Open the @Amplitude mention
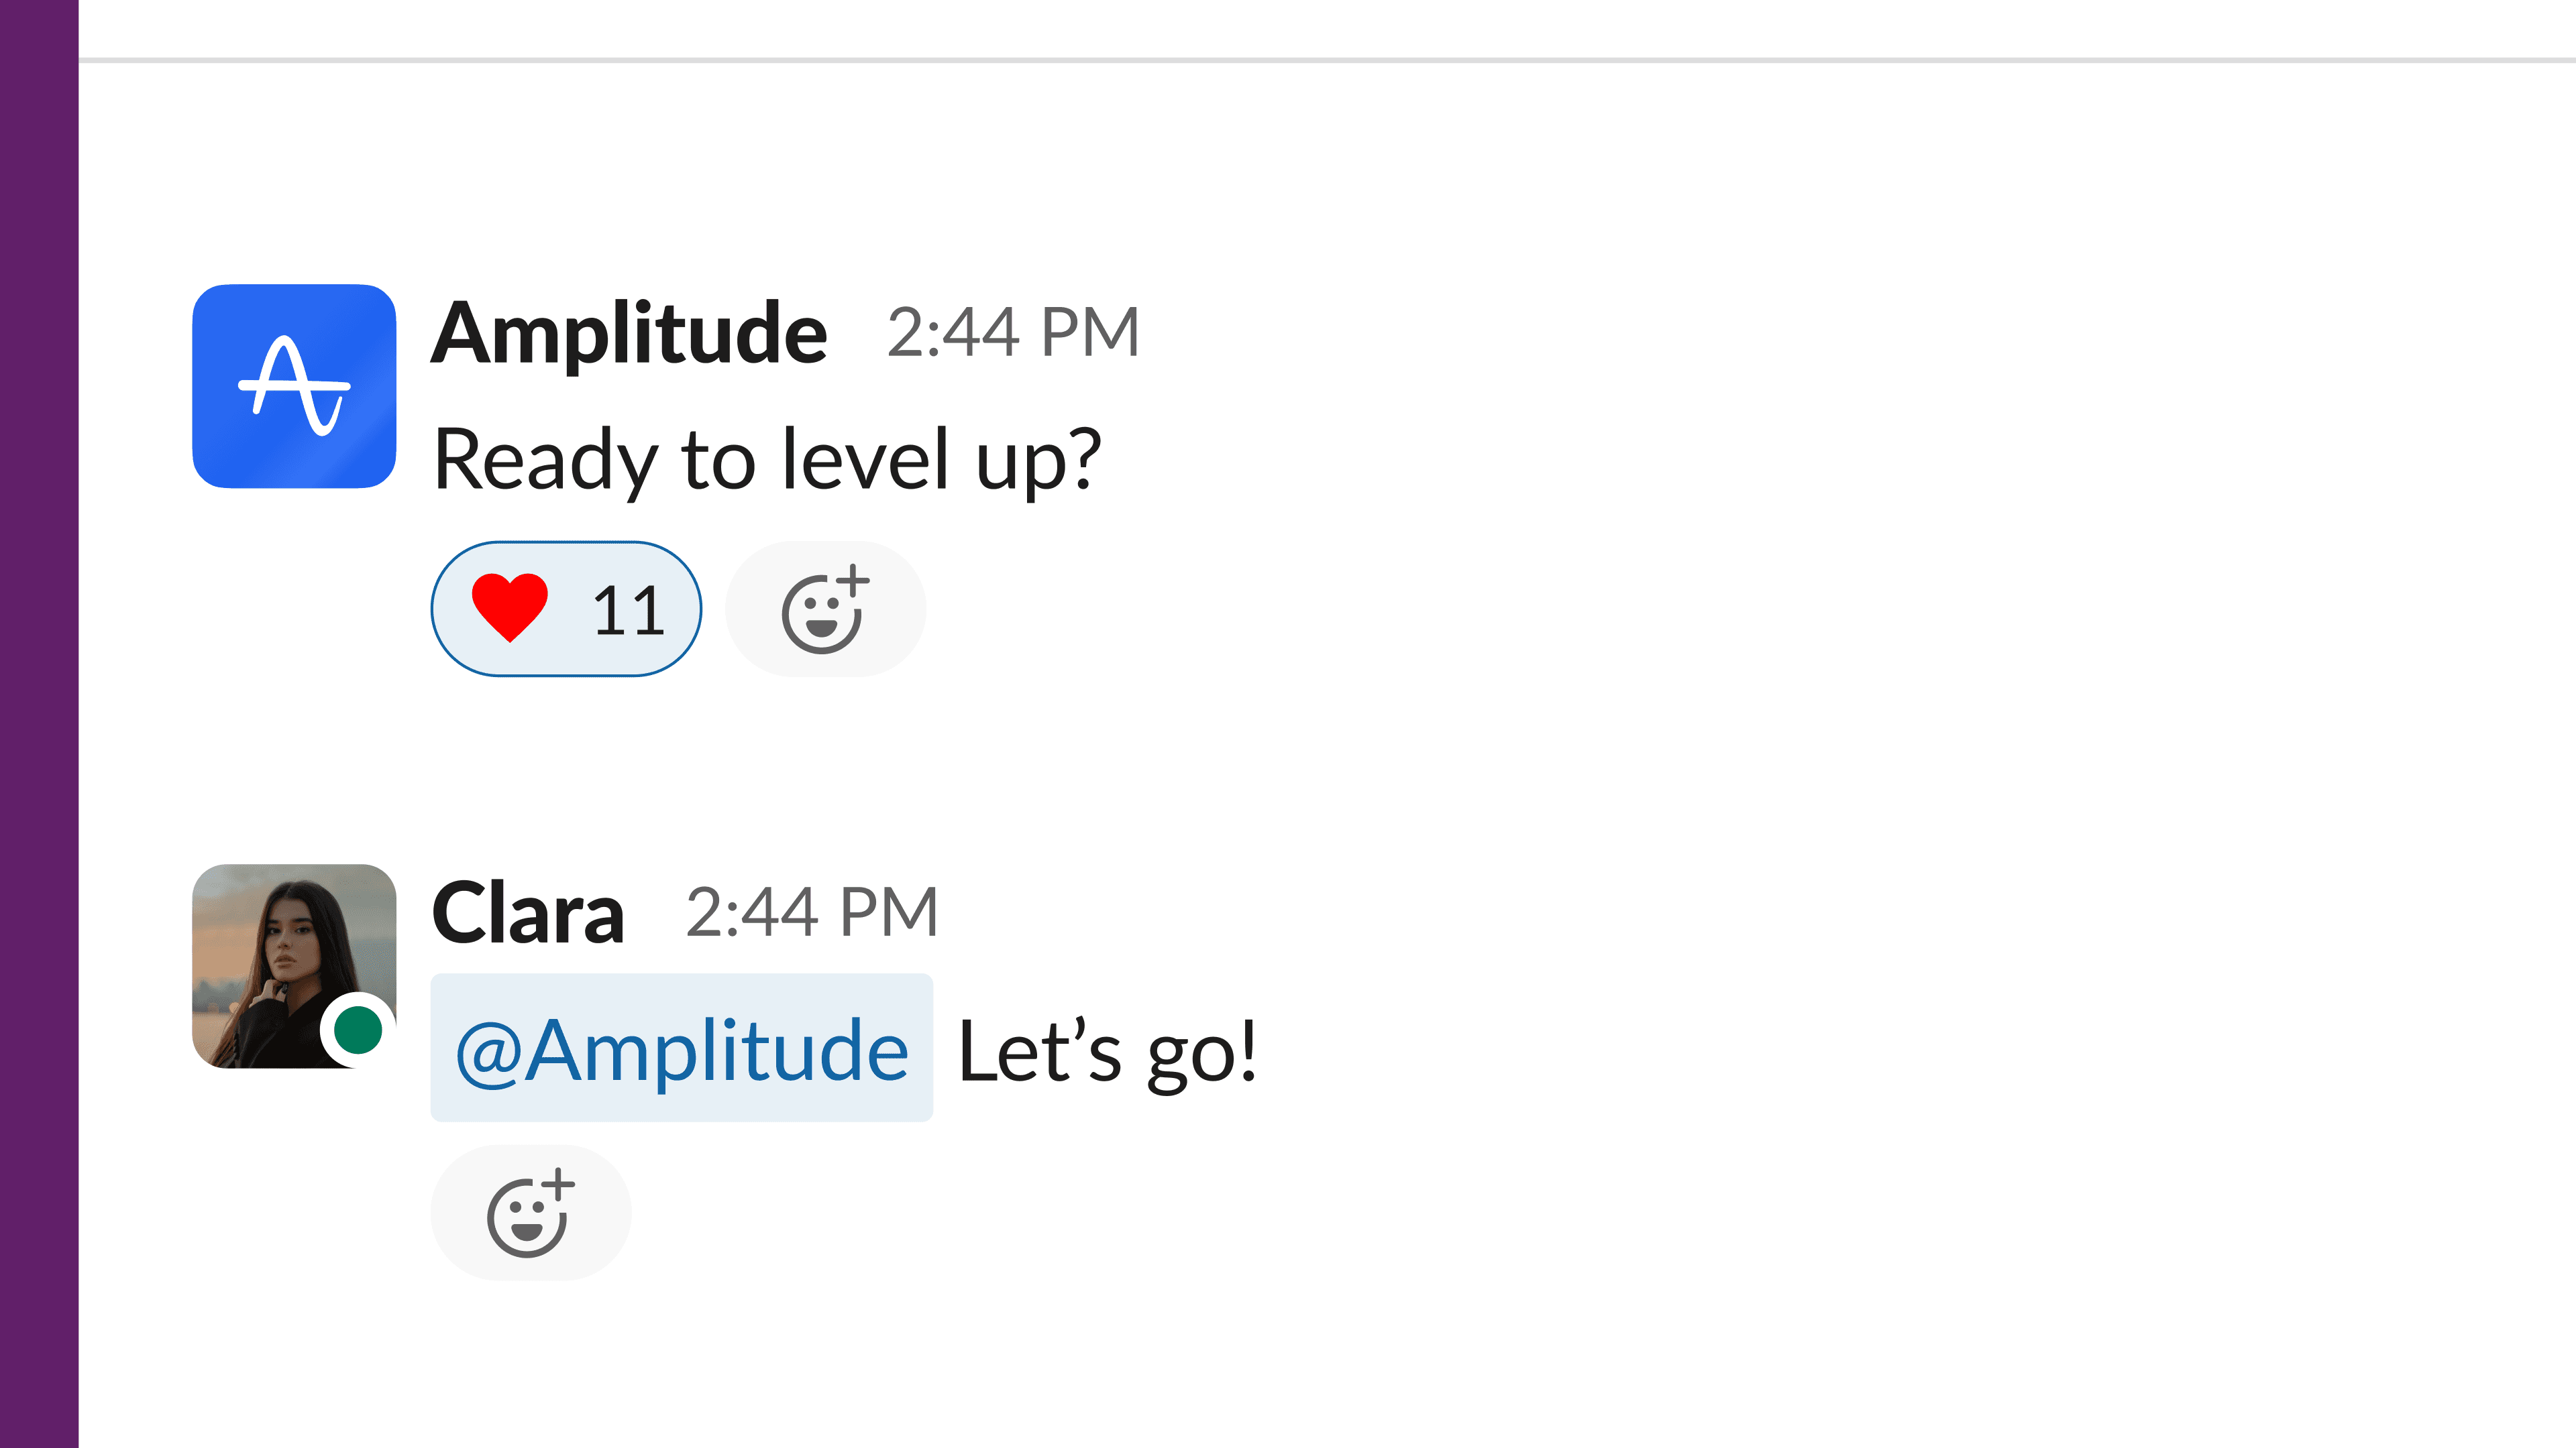Viewport: 2576px width, 1448px height. pyautogui.click(x=682, y=1048)
